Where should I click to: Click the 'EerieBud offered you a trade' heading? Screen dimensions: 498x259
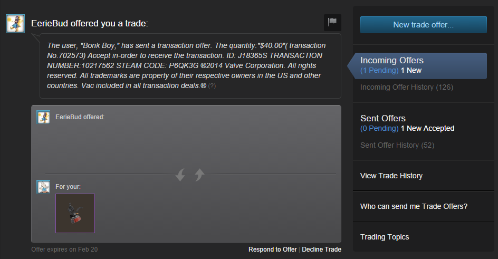(90, 24)
